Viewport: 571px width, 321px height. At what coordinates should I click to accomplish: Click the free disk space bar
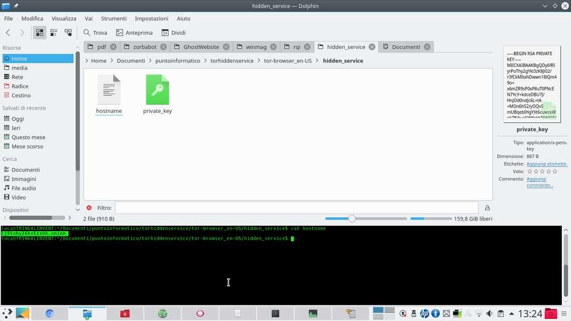(x=431, y=219)
